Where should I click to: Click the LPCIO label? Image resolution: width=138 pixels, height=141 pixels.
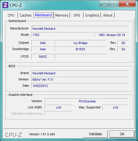[x=24, y=56]
